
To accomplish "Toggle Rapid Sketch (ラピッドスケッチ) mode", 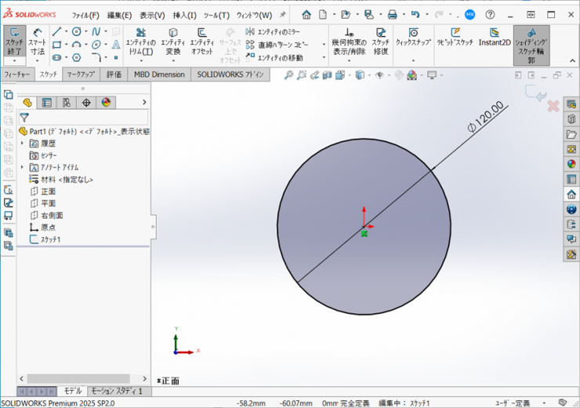I will 455,38.
